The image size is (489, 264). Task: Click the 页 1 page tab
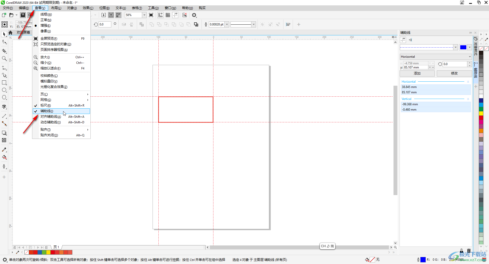pyautogui.click(x=56, y=247)
